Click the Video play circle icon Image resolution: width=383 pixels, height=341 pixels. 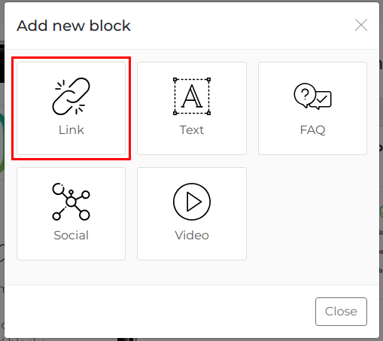pyautogui.click(x=192, y=202)
